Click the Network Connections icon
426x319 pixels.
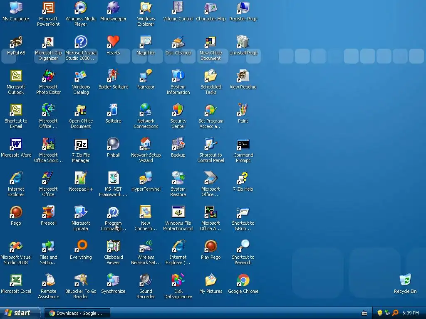pos(146,110)
